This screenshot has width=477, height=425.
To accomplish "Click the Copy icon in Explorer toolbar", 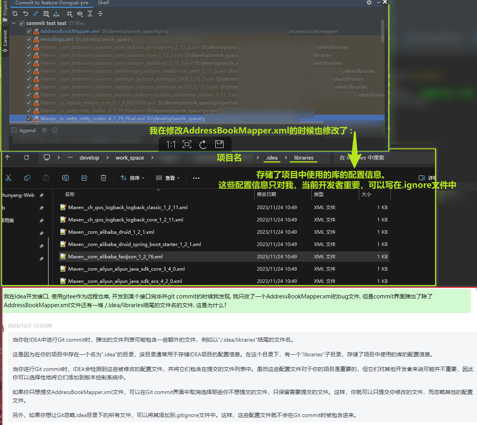I will click(x=27, y=178).
